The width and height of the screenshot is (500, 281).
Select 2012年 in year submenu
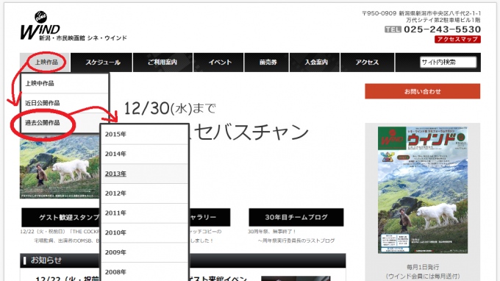pos(144,193)
